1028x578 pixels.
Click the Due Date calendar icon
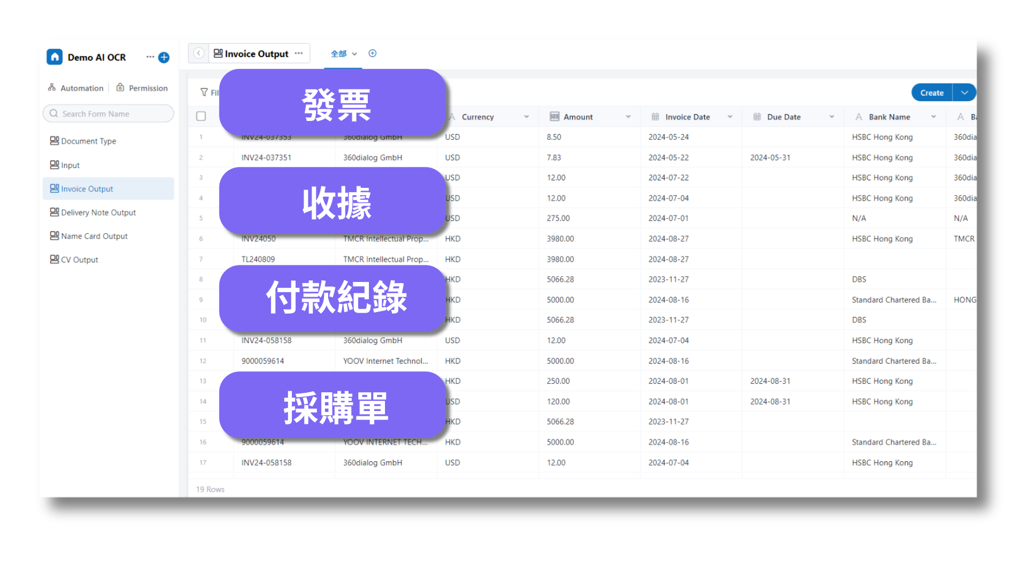click(757, 117)
